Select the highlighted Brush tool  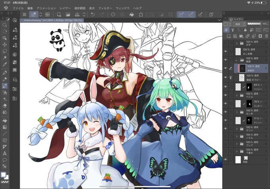[x=5, y=86]
